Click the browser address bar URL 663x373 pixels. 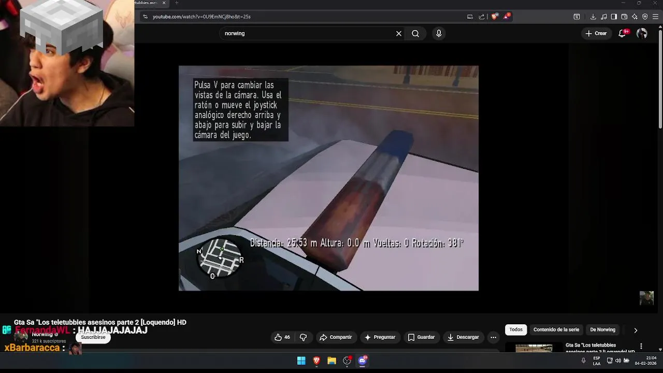[x=201, y=17]
